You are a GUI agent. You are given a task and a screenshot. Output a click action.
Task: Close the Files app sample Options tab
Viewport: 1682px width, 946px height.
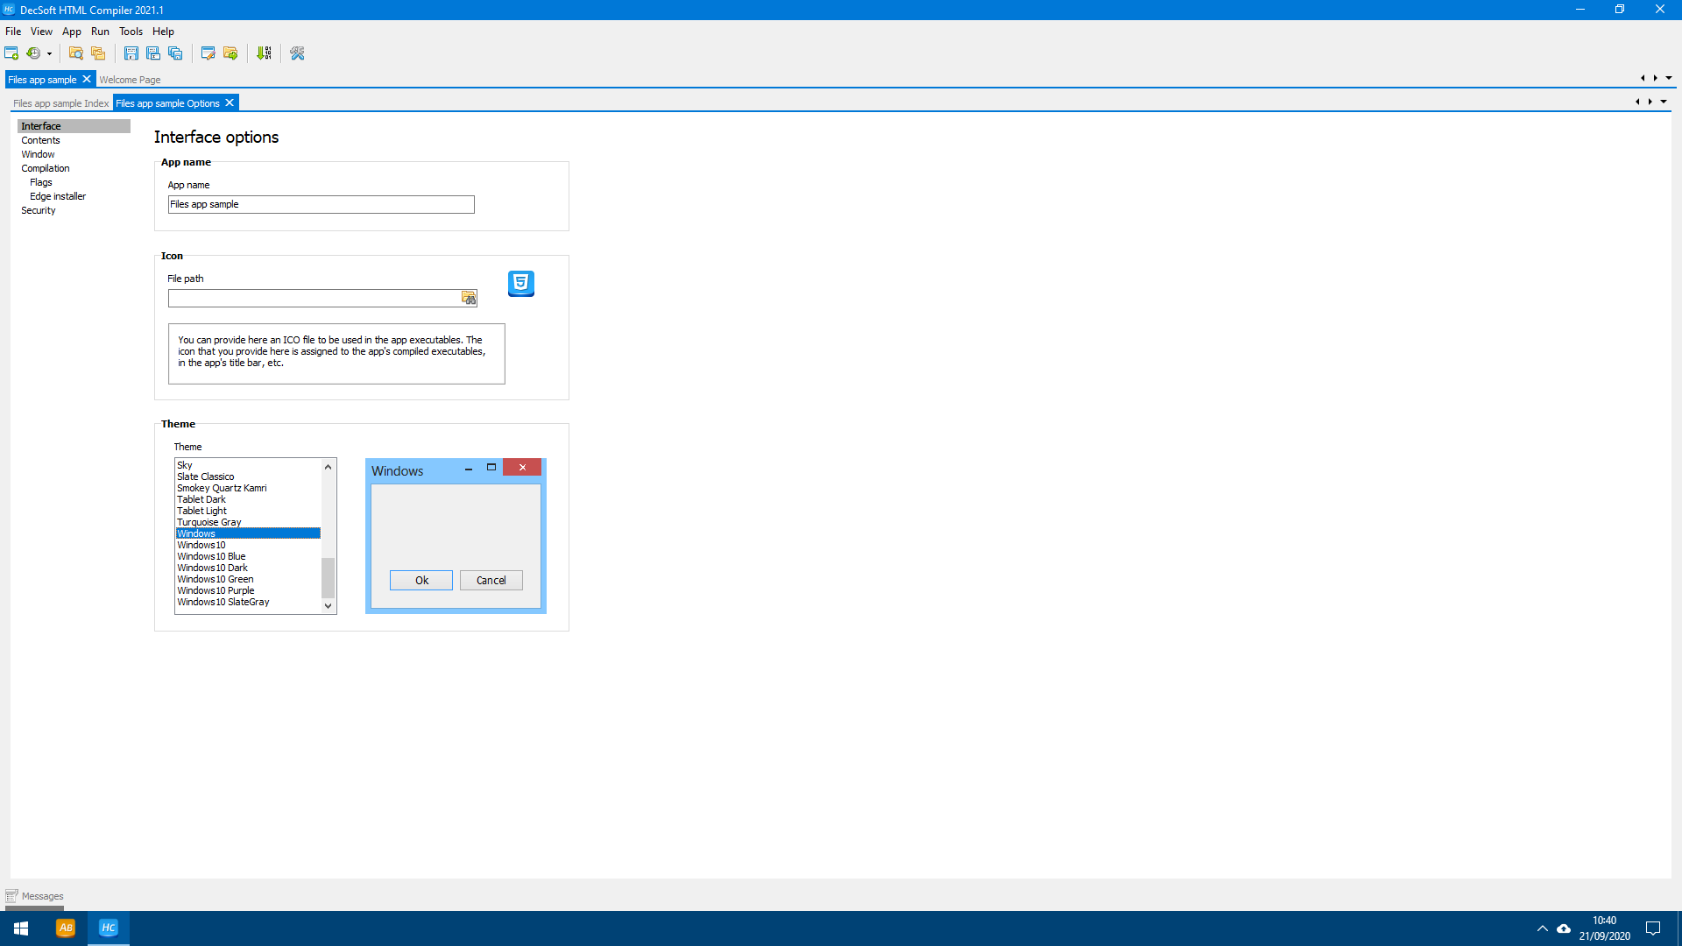click(x=230, y=102)
